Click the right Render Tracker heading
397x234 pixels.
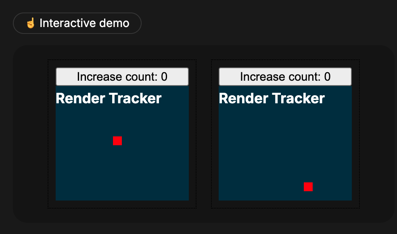pos(272,98)
